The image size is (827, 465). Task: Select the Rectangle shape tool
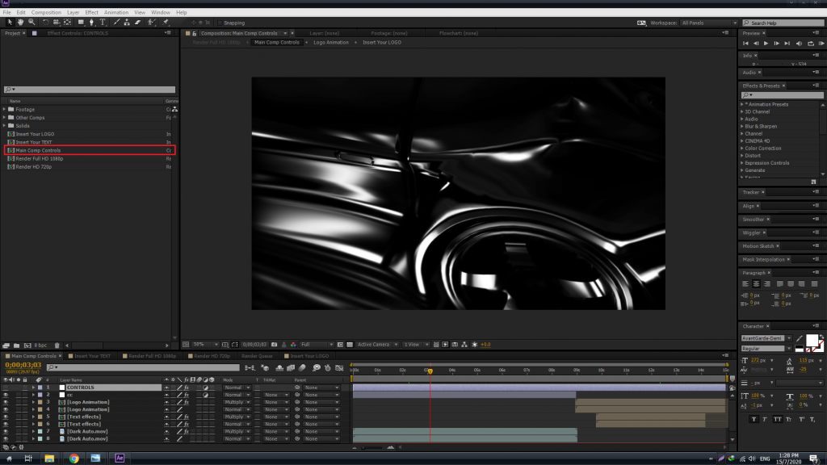click(x=81, y=22)
